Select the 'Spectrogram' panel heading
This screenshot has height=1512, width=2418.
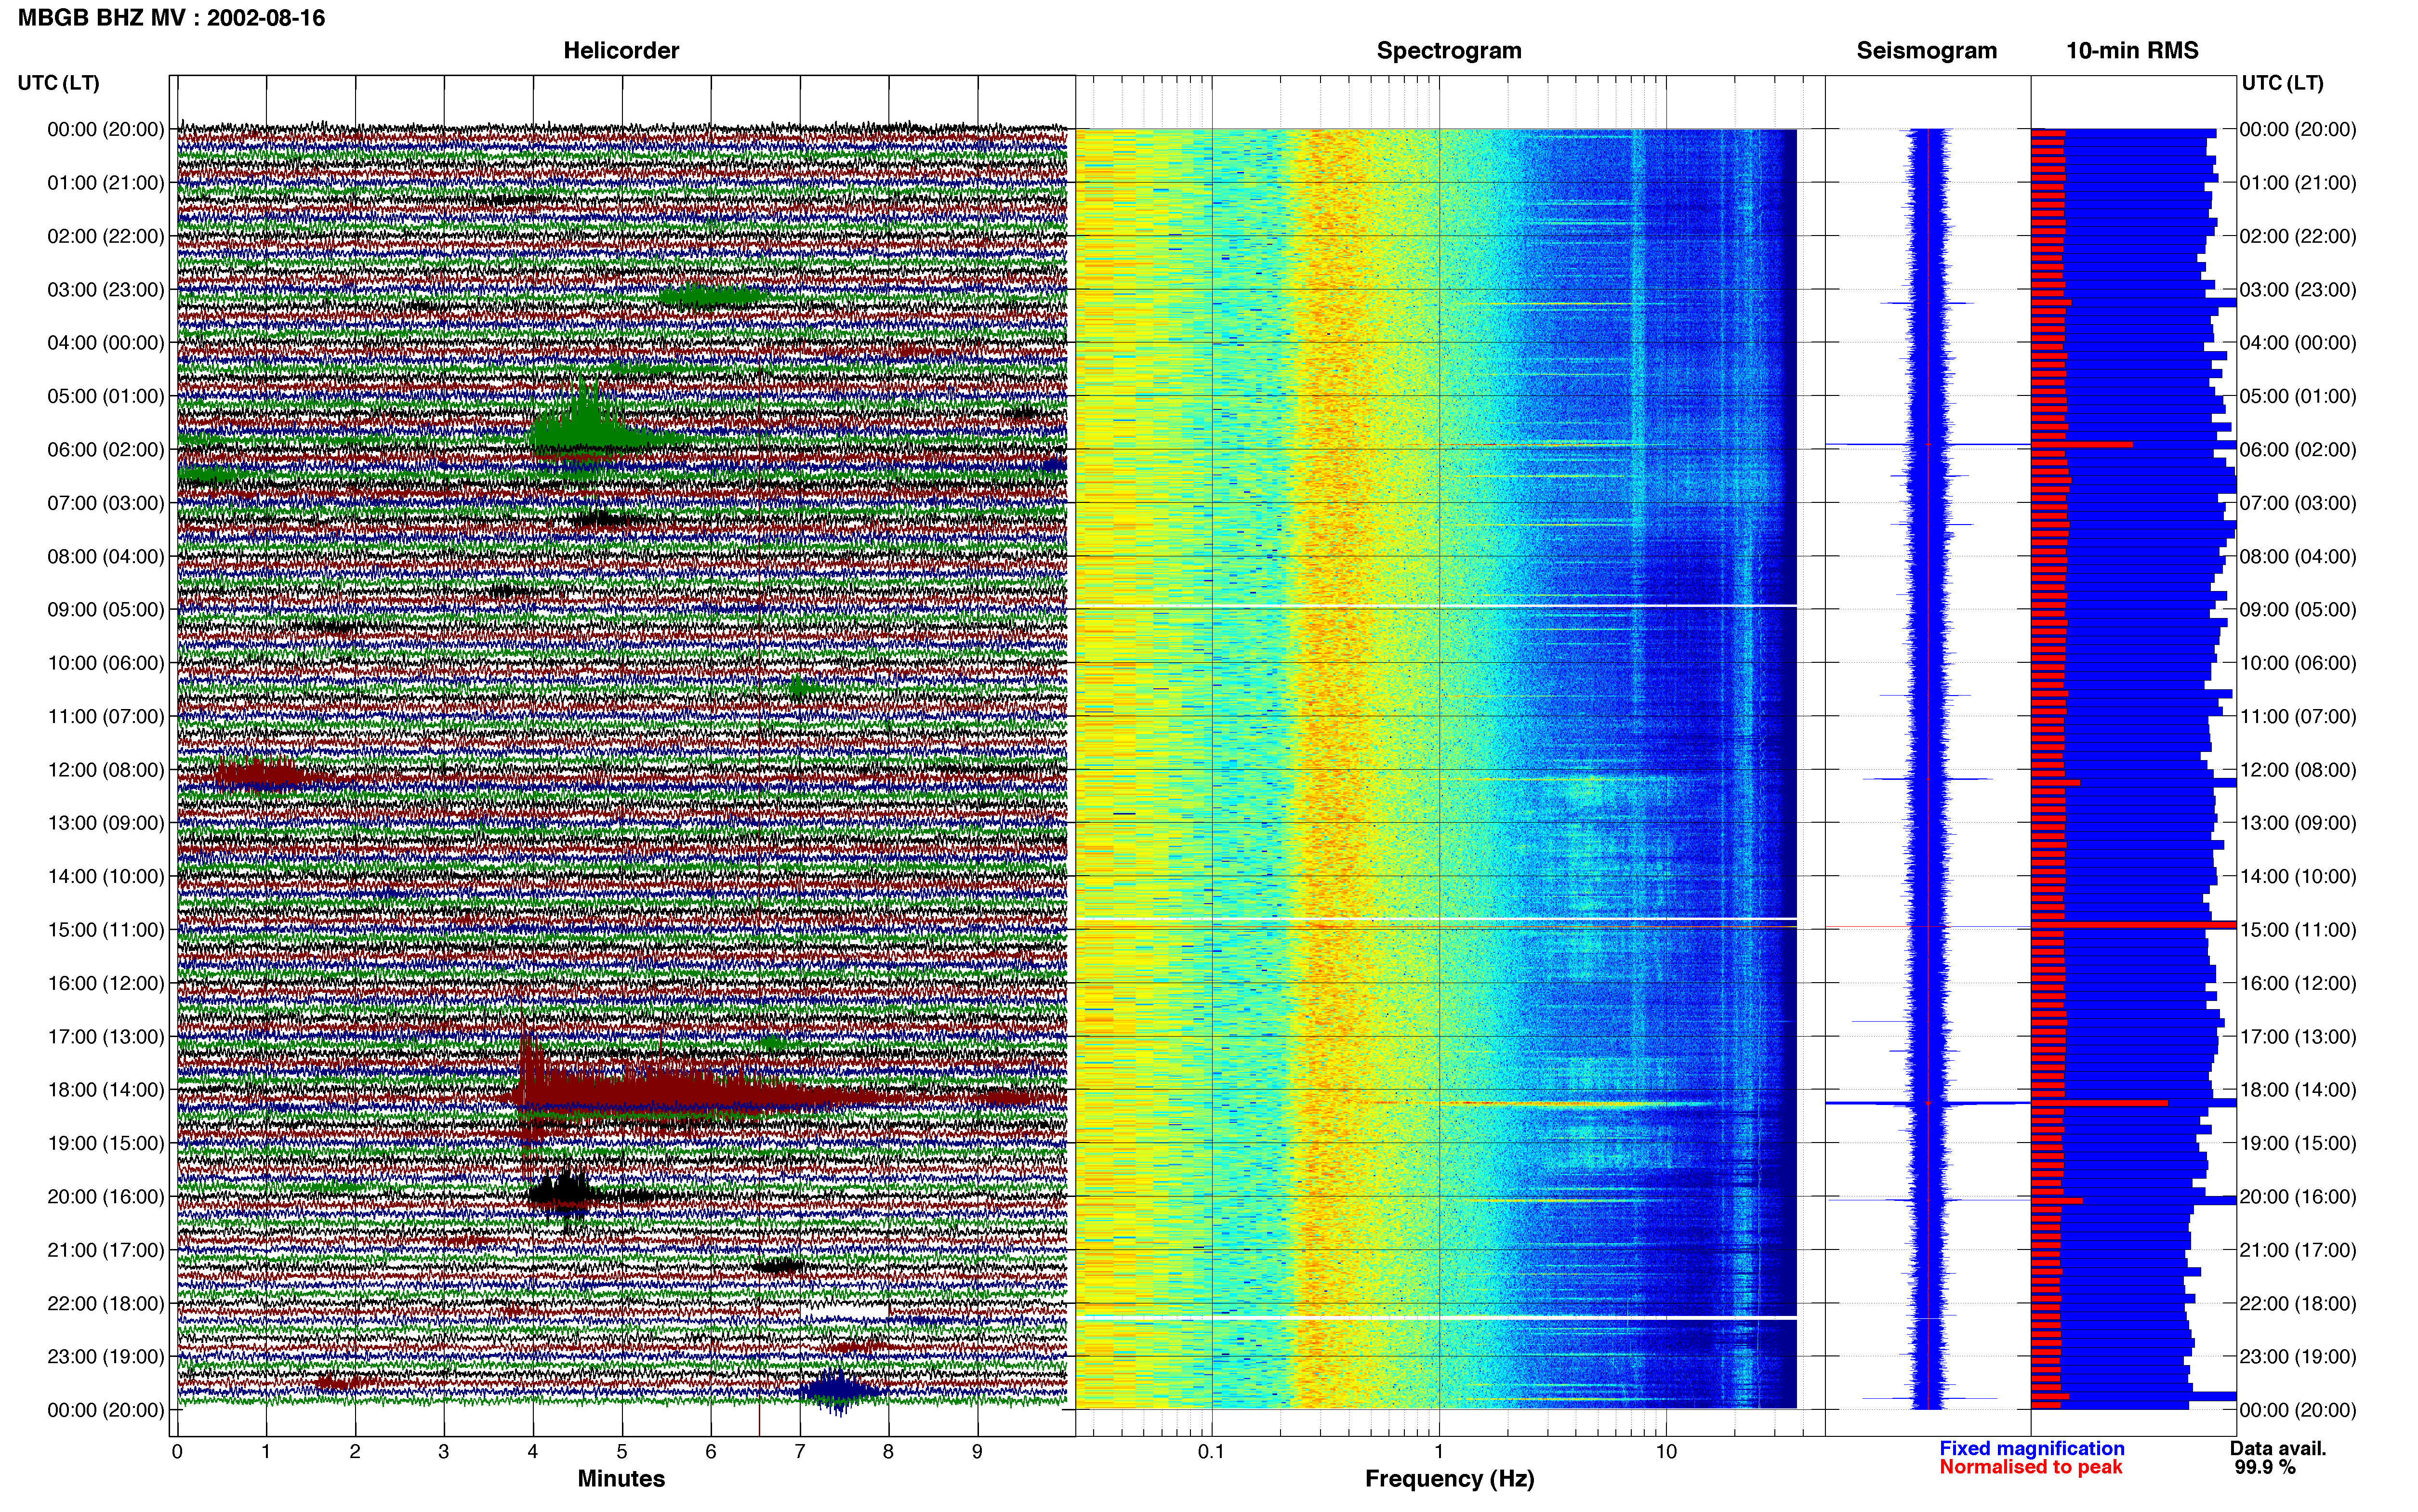pos(1449,51)
